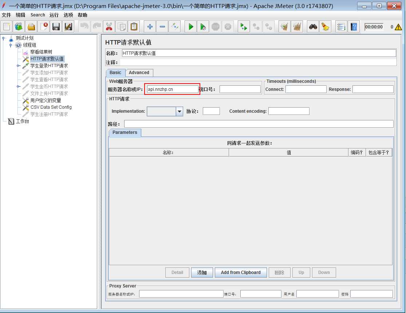
Task: Click the Connect timeout field
Action: coord(306,89)
